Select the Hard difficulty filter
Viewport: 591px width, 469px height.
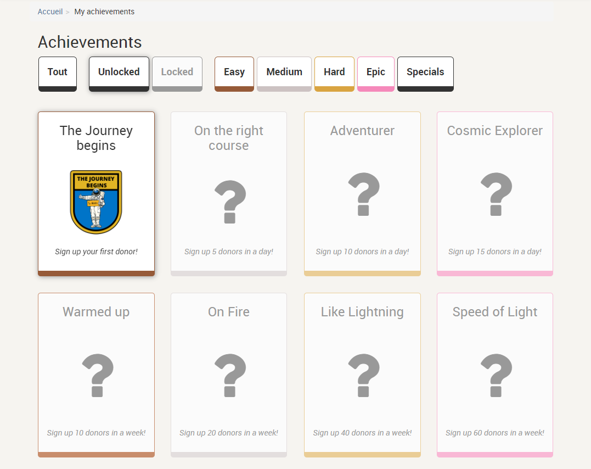[334, 74]
